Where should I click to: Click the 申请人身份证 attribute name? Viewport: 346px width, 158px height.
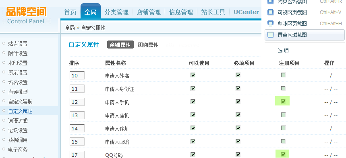point(119,89)
